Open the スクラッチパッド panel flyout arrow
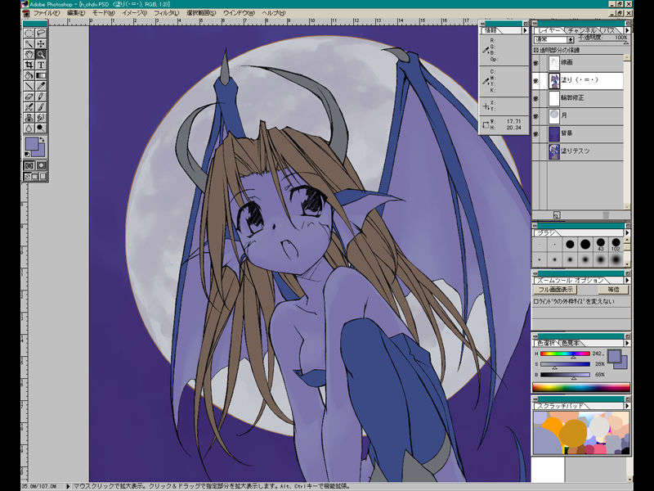The height and width of the screenshot is (491, 654). coord(626,405)
